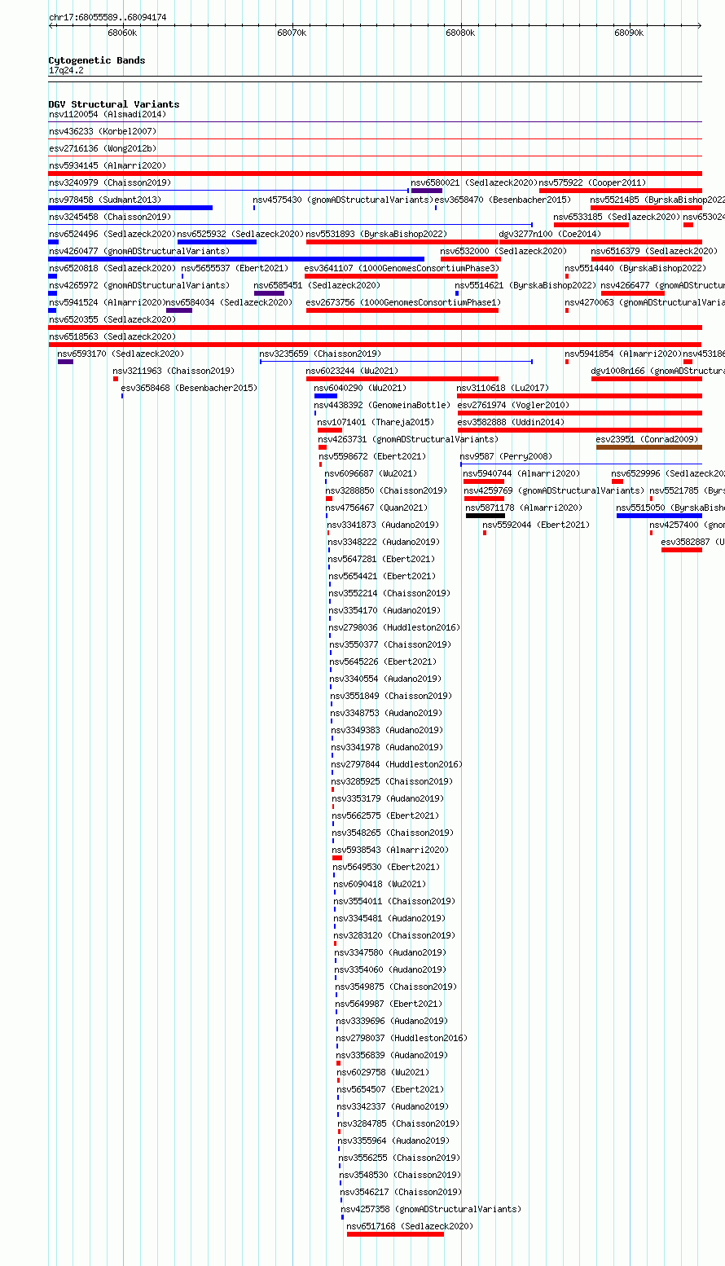Select the esv3582888 (Uddin2014) label

coord(511,422)
